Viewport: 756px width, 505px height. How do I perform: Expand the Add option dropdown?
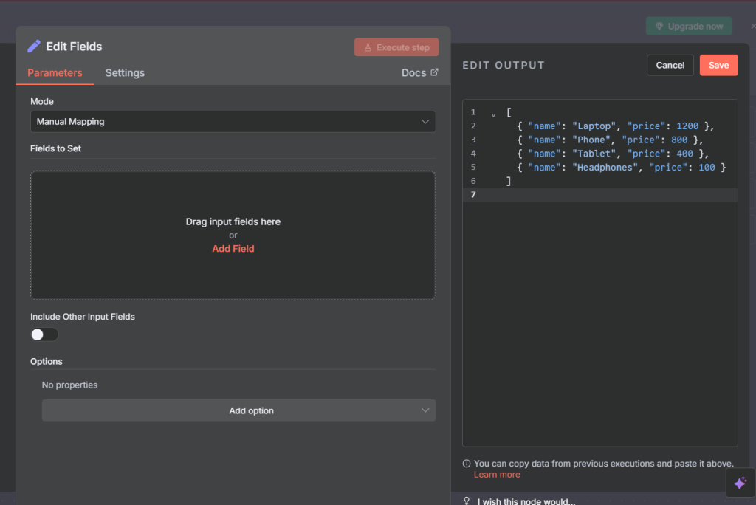238,410
